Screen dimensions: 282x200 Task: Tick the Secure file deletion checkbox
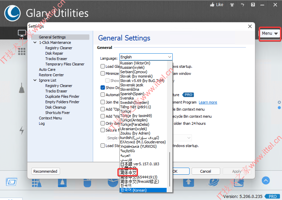(x=103, y=130)
